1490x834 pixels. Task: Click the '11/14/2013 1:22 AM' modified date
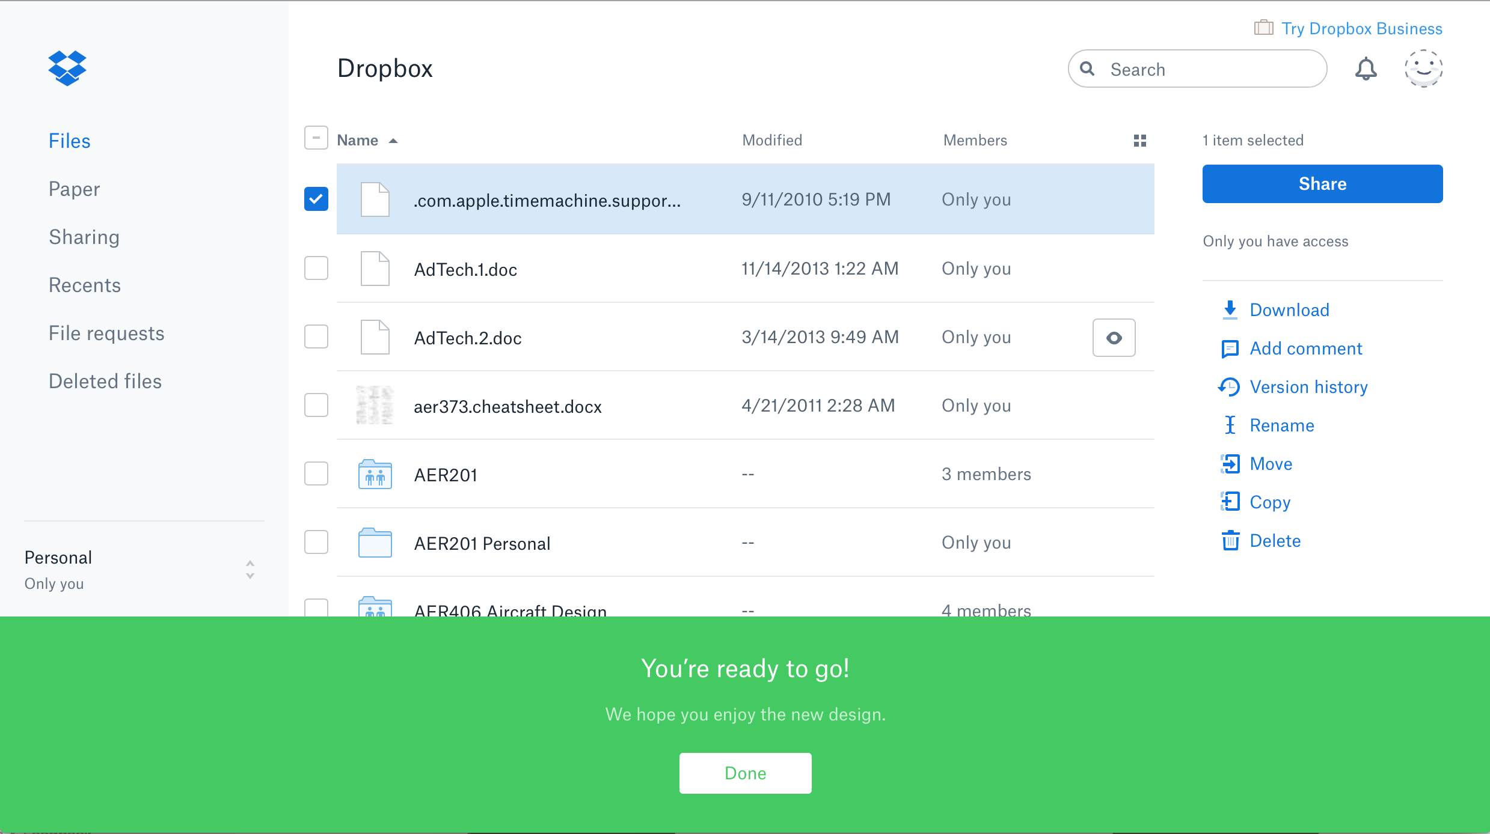(820, 269)
